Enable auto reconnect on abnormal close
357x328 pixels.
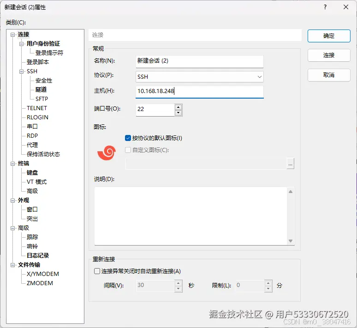pos(97,271)
